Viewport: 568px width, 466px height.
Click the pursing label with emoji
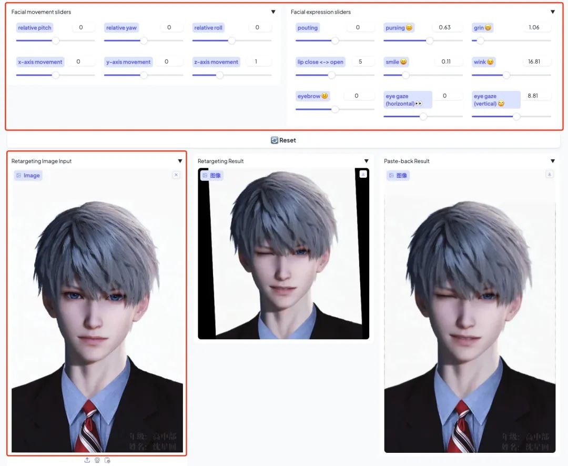pos(399,27)
